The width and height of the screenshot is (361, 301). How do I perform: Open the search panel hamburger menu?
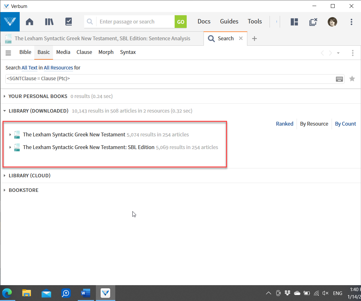(8, 53)
